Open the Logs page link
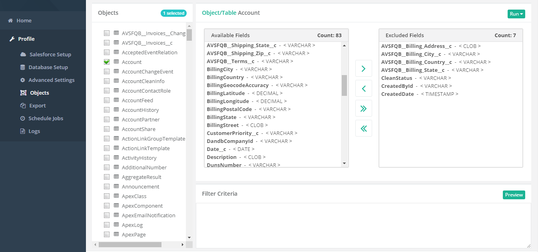This screenshot has width=538, height=252. [x=34, y=131]
